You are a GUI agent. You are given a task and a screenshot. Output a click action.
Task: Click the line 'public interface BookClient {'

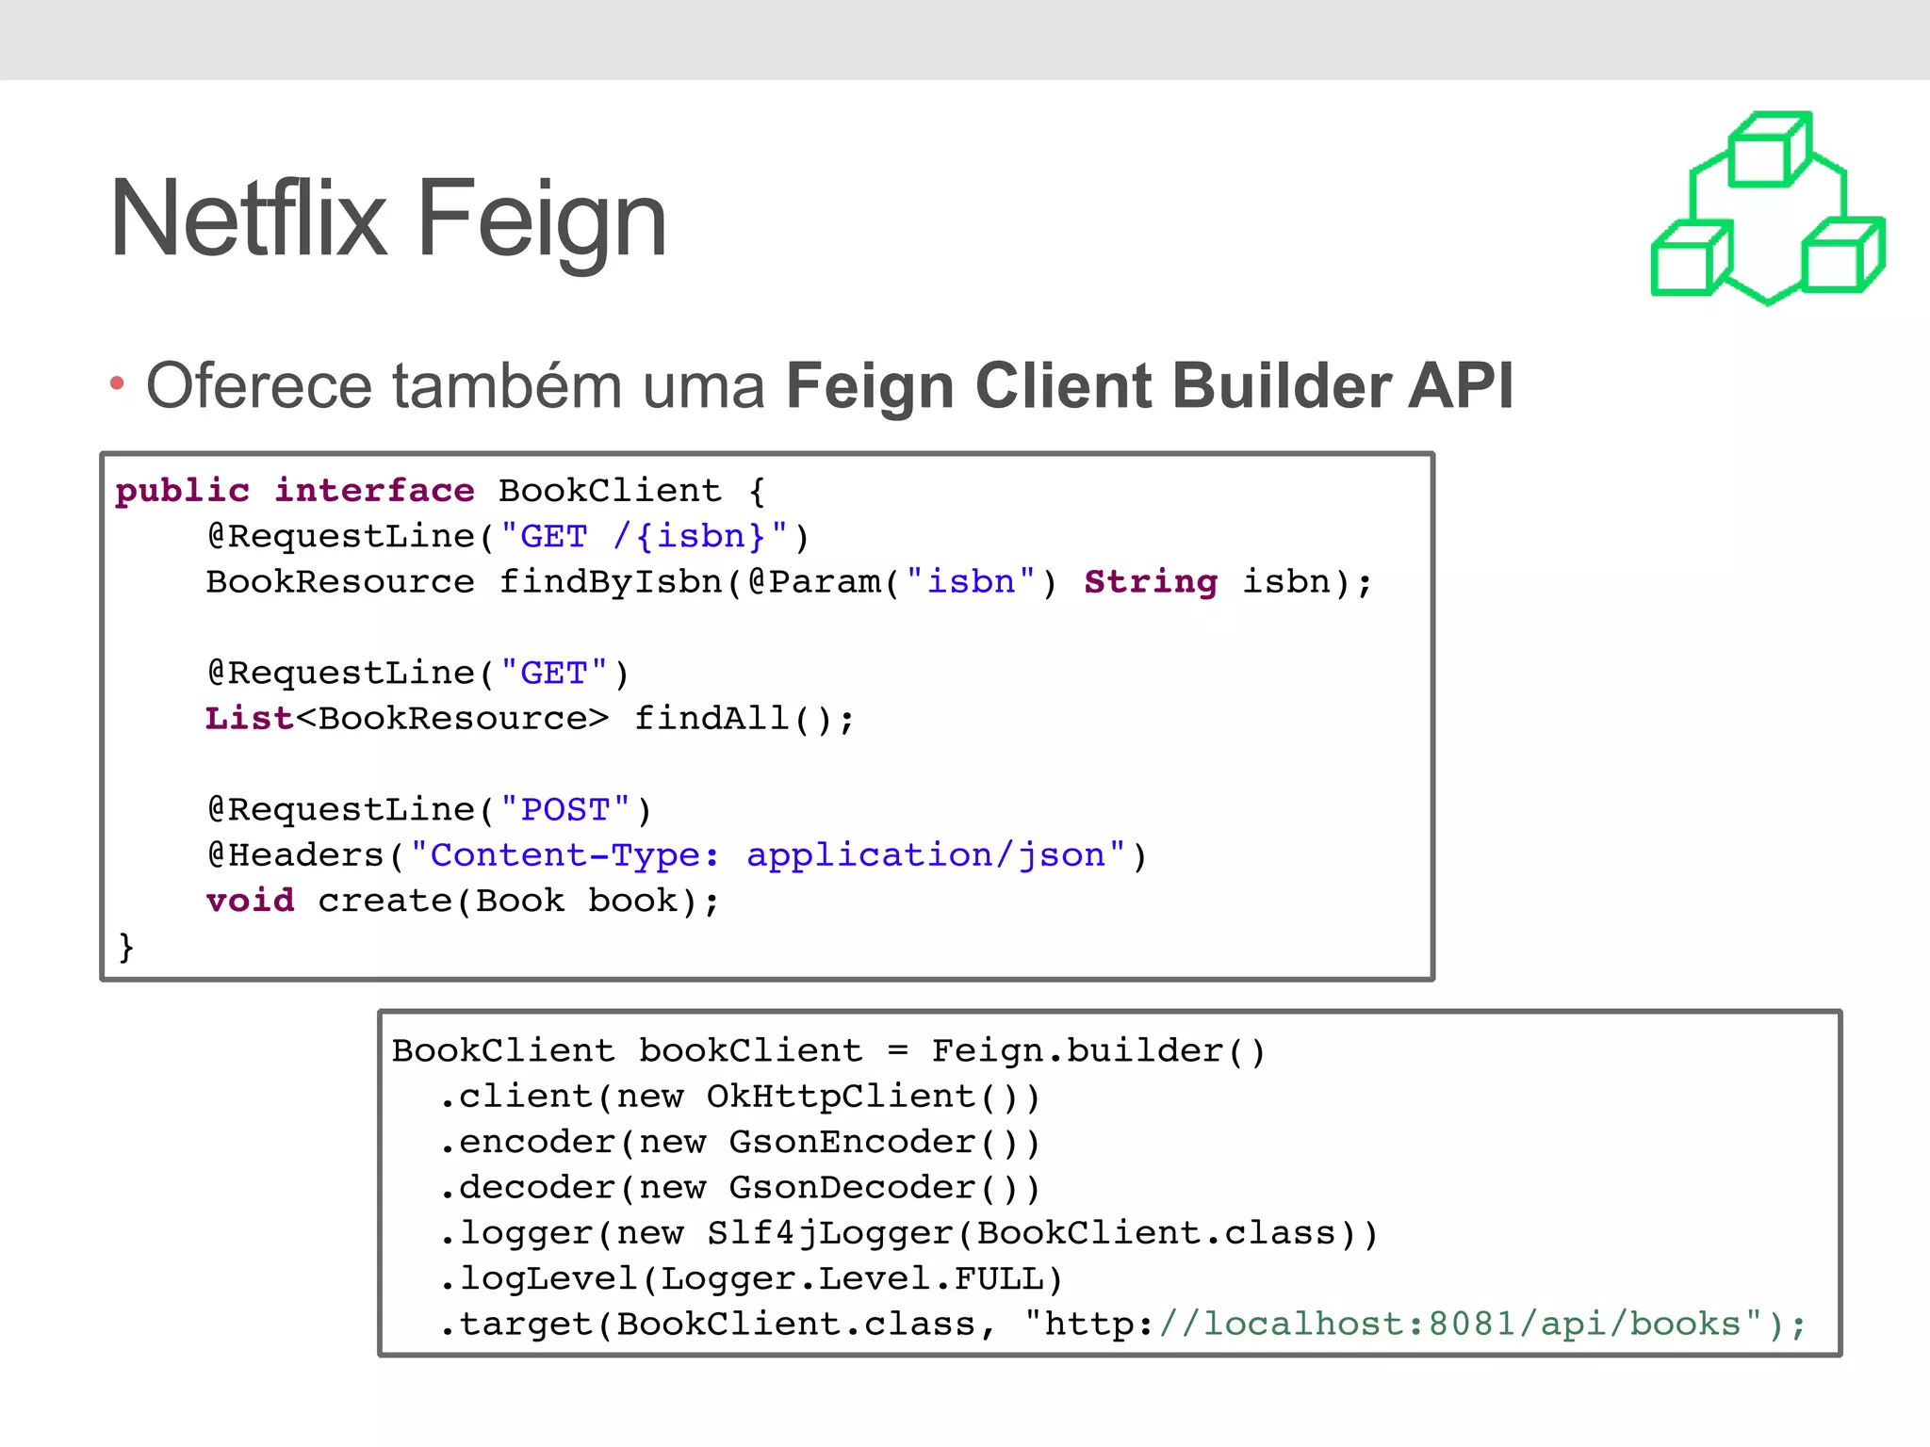pos(441,491)
